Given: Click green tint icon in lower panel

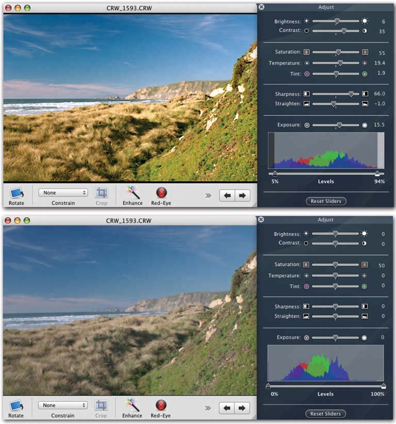Looking at the screenshot, I should (365, 286).
